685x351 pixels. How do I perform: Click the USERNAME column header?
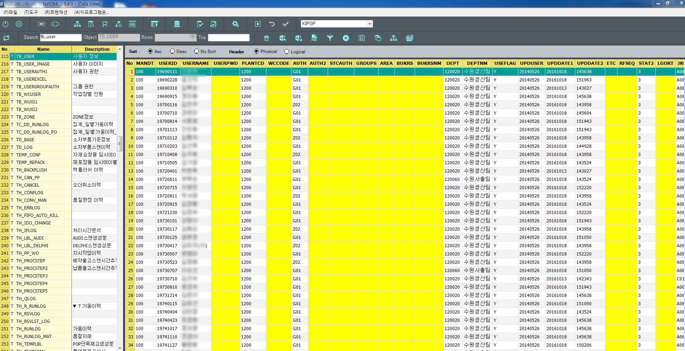[196, 63]
